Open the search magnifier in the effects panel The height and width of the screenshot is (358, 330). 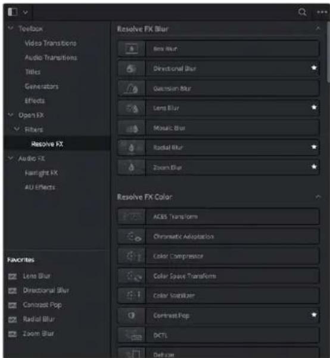[302, 12]
